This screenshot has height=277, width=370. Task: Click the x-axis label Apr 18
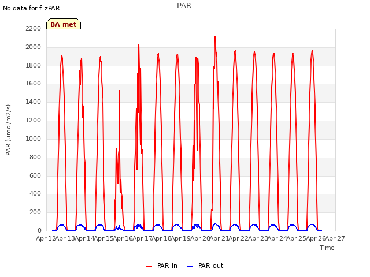[x=162, y=238]
